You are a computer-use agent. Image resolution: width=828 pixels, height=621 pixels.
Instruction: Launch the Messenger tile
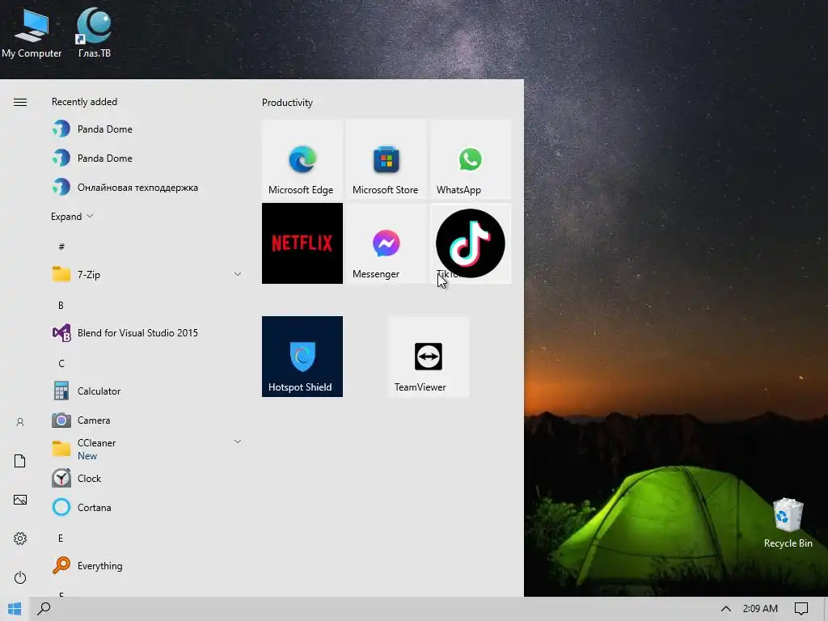tap(386, 243)
